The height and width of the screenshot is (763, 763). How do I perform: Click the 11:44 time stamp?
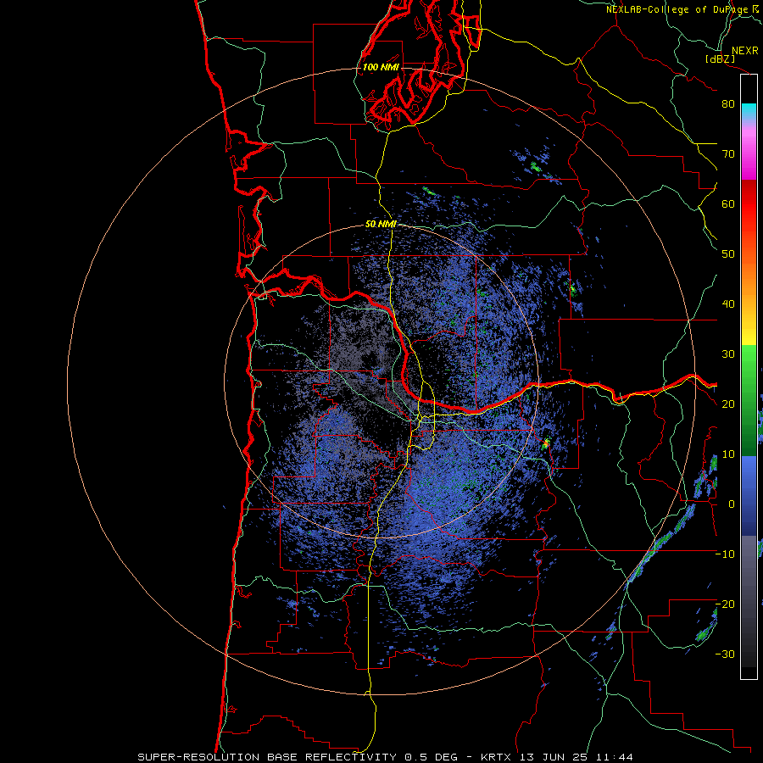point(614,757)
